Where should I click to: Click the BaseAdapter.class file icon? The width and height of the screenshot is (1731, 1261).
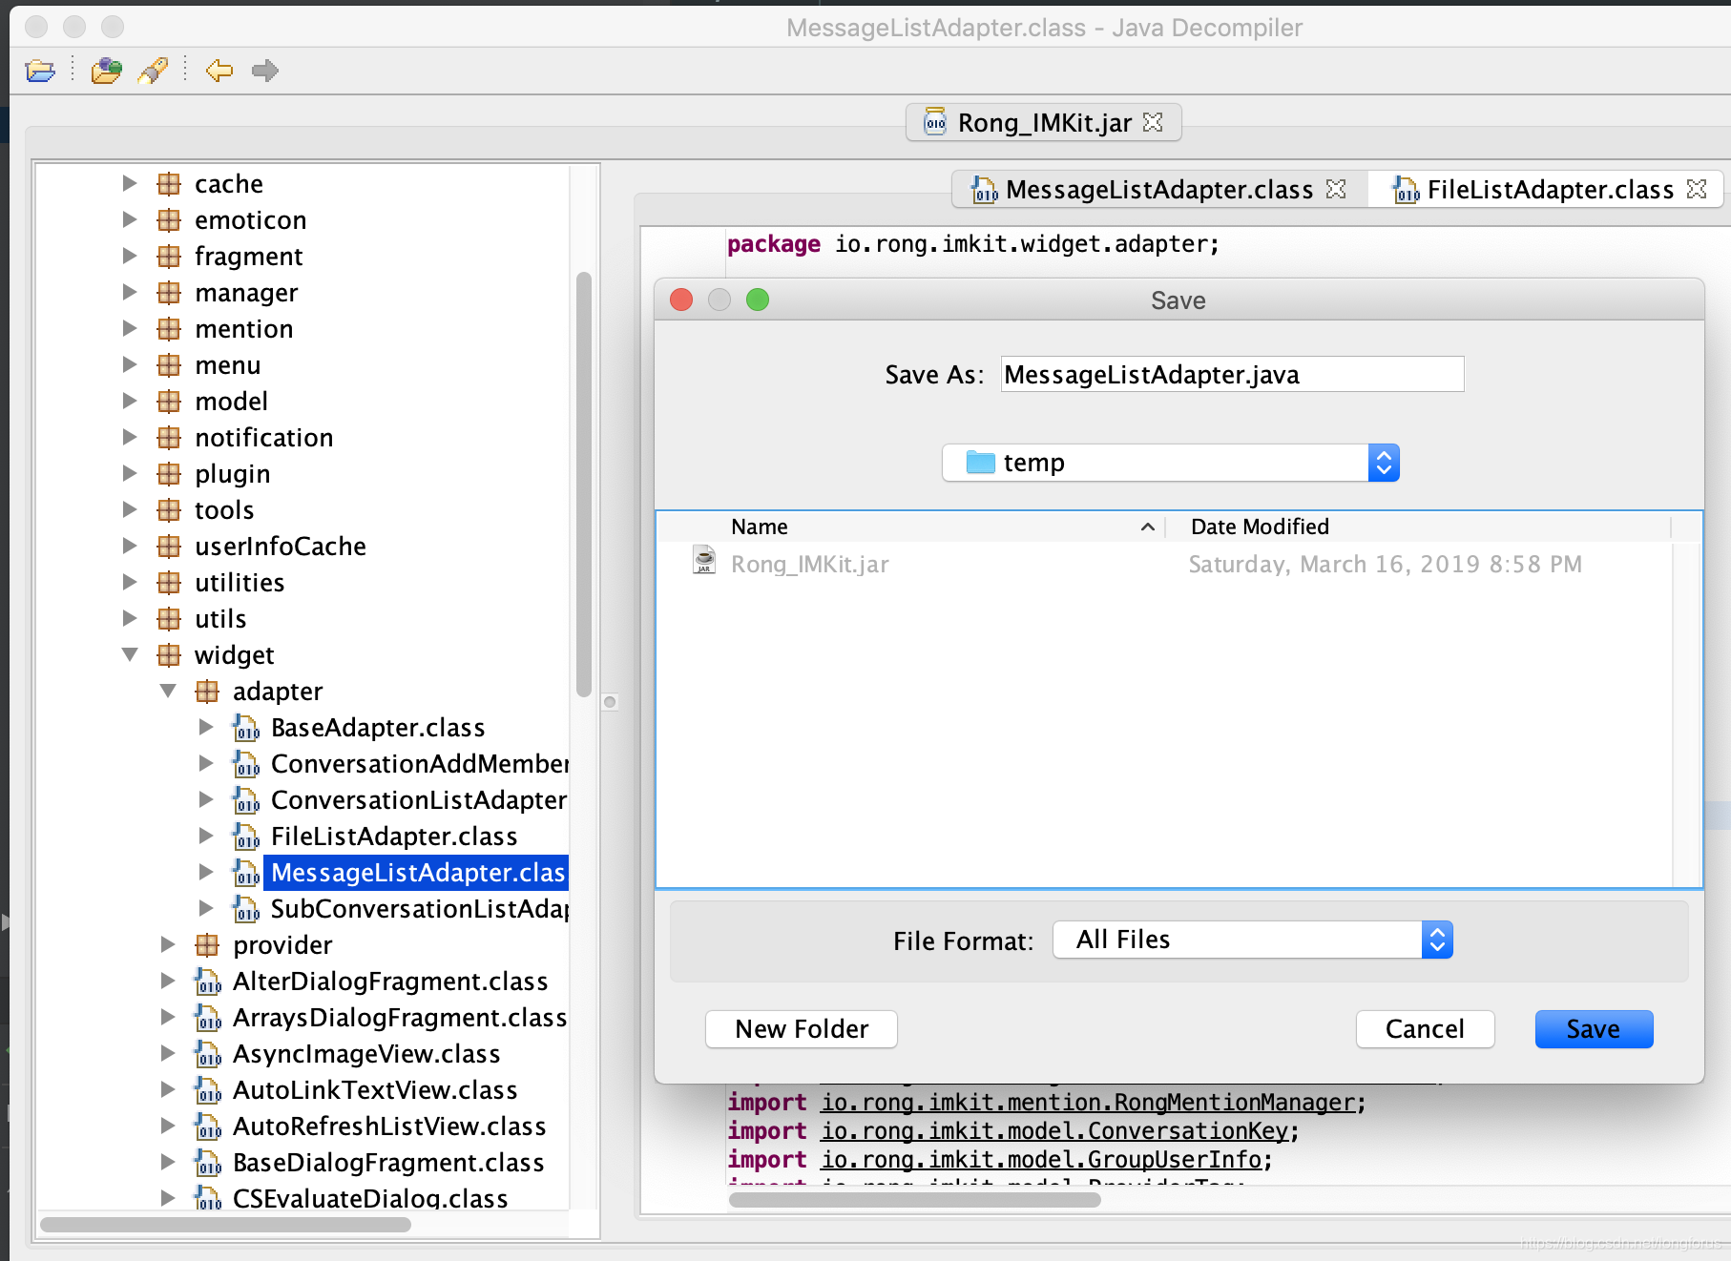[x=245, y=728]
